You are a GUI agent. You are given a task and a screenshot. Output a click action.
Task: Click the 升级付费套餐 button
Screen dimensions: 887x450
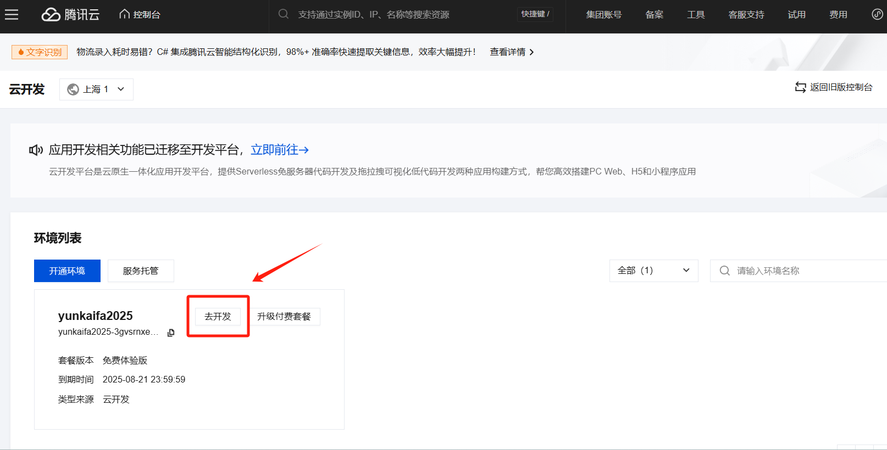click(x=284, y=317)
